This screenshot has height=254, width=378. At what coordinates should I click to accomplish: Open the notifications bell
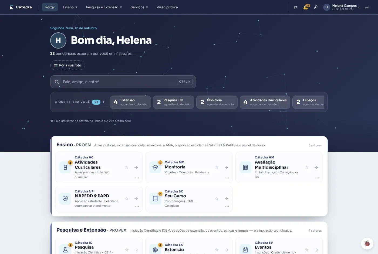(x=306, y=7)
